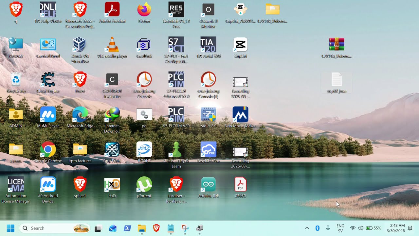Image resolution: width=419 pixels, height=236 pixels.
Task: Select the CapCut app shortcut
Action: pyautogui.click(x=240, y=48)
